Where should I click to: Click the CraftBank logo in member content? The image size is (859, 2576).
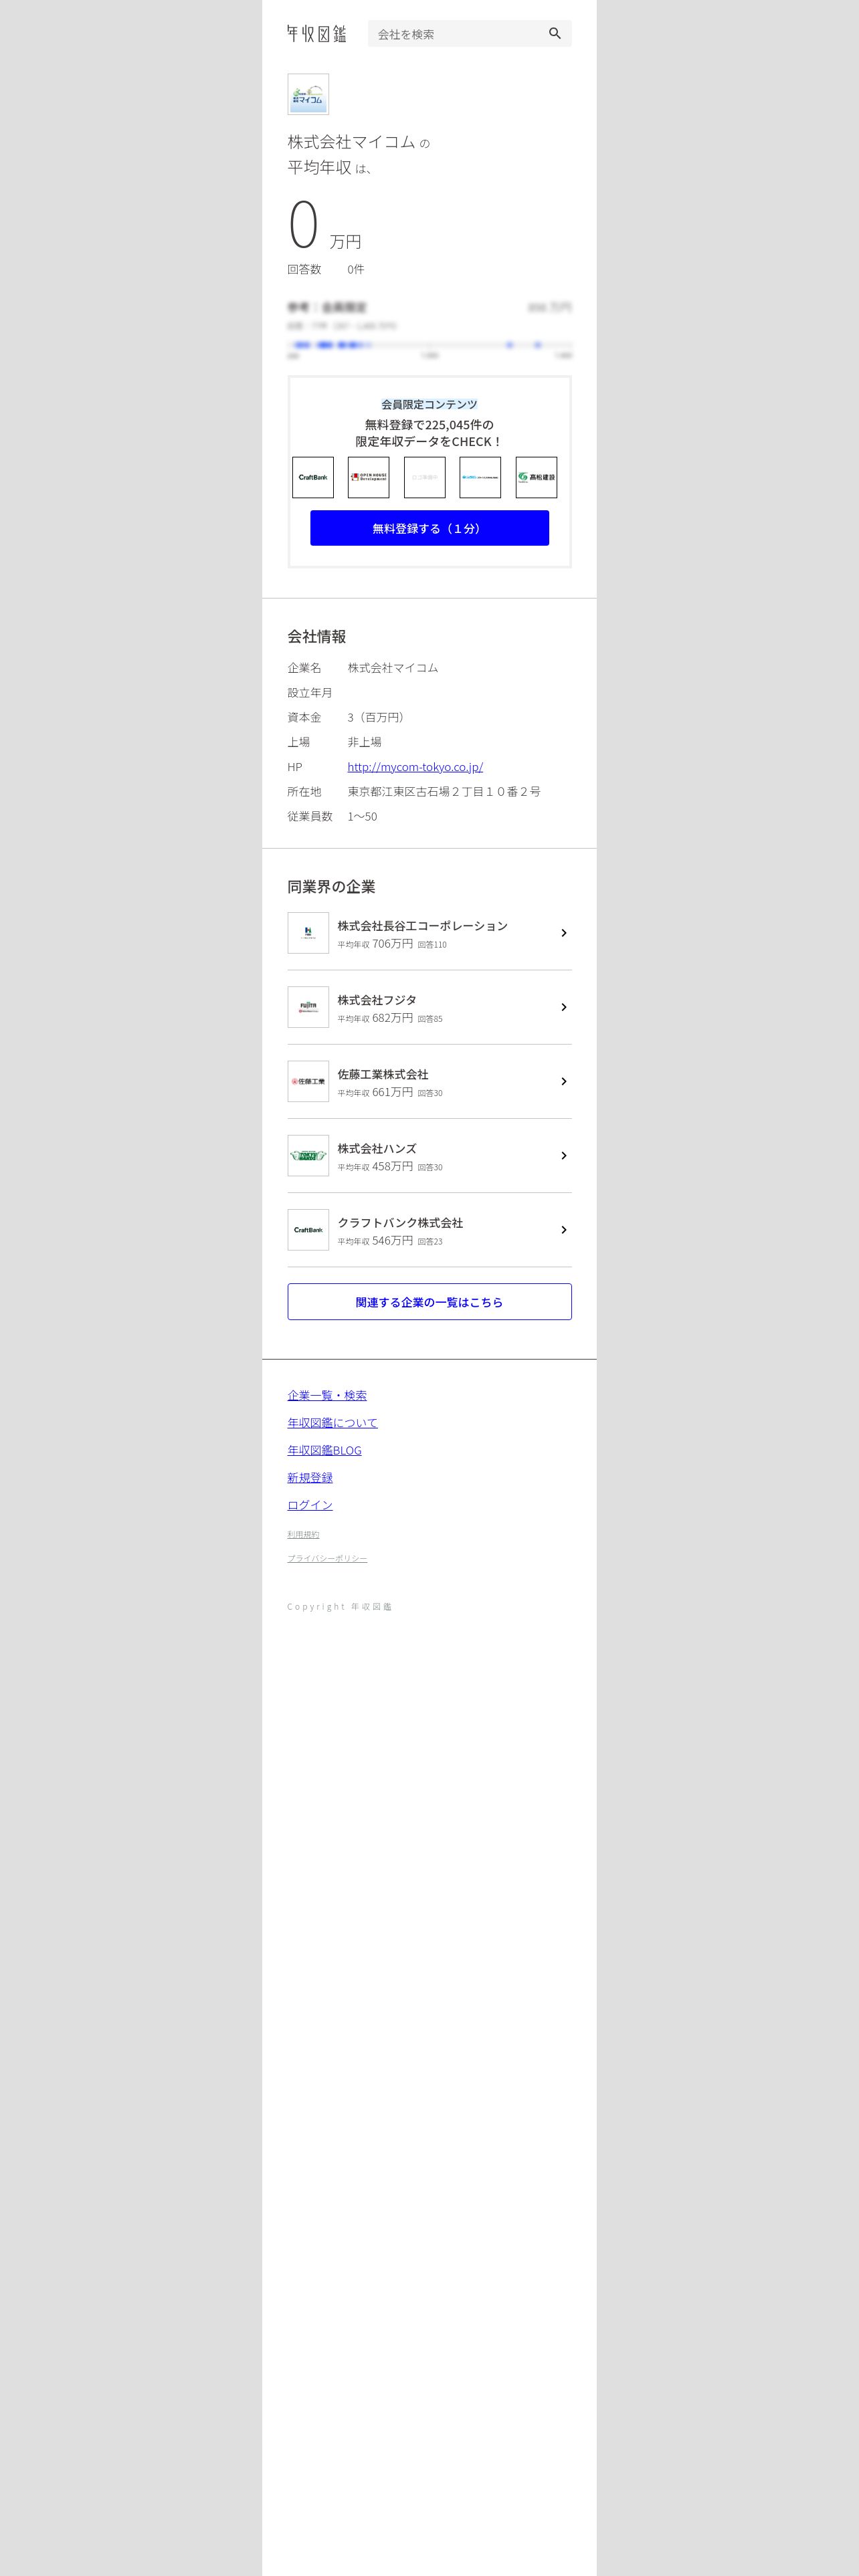coord(313,477)
